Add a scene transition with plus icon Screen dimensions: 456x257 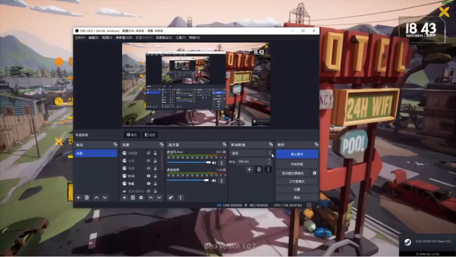click(249, 169)
